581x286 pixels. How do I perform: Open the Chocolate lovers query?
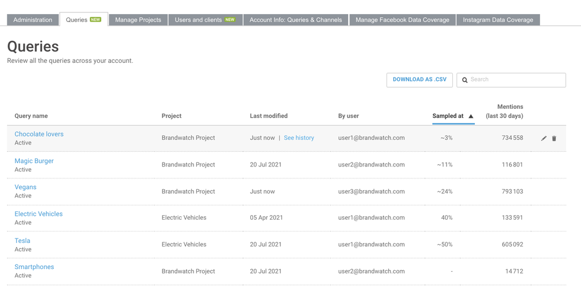coord(39,134)
